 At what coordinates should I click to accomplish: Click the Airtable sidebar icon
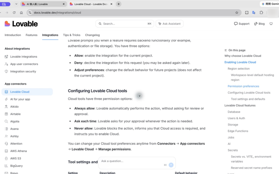[6, 114]
